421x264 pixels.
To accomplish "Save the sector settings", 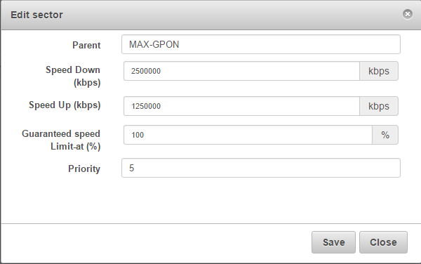I will point(333,242).
